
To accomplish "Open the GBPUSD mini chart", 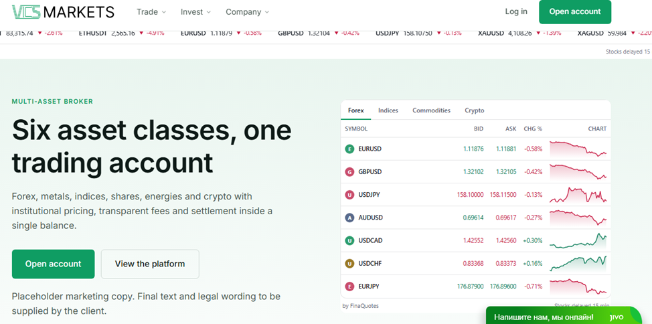I will click(578, 171).
